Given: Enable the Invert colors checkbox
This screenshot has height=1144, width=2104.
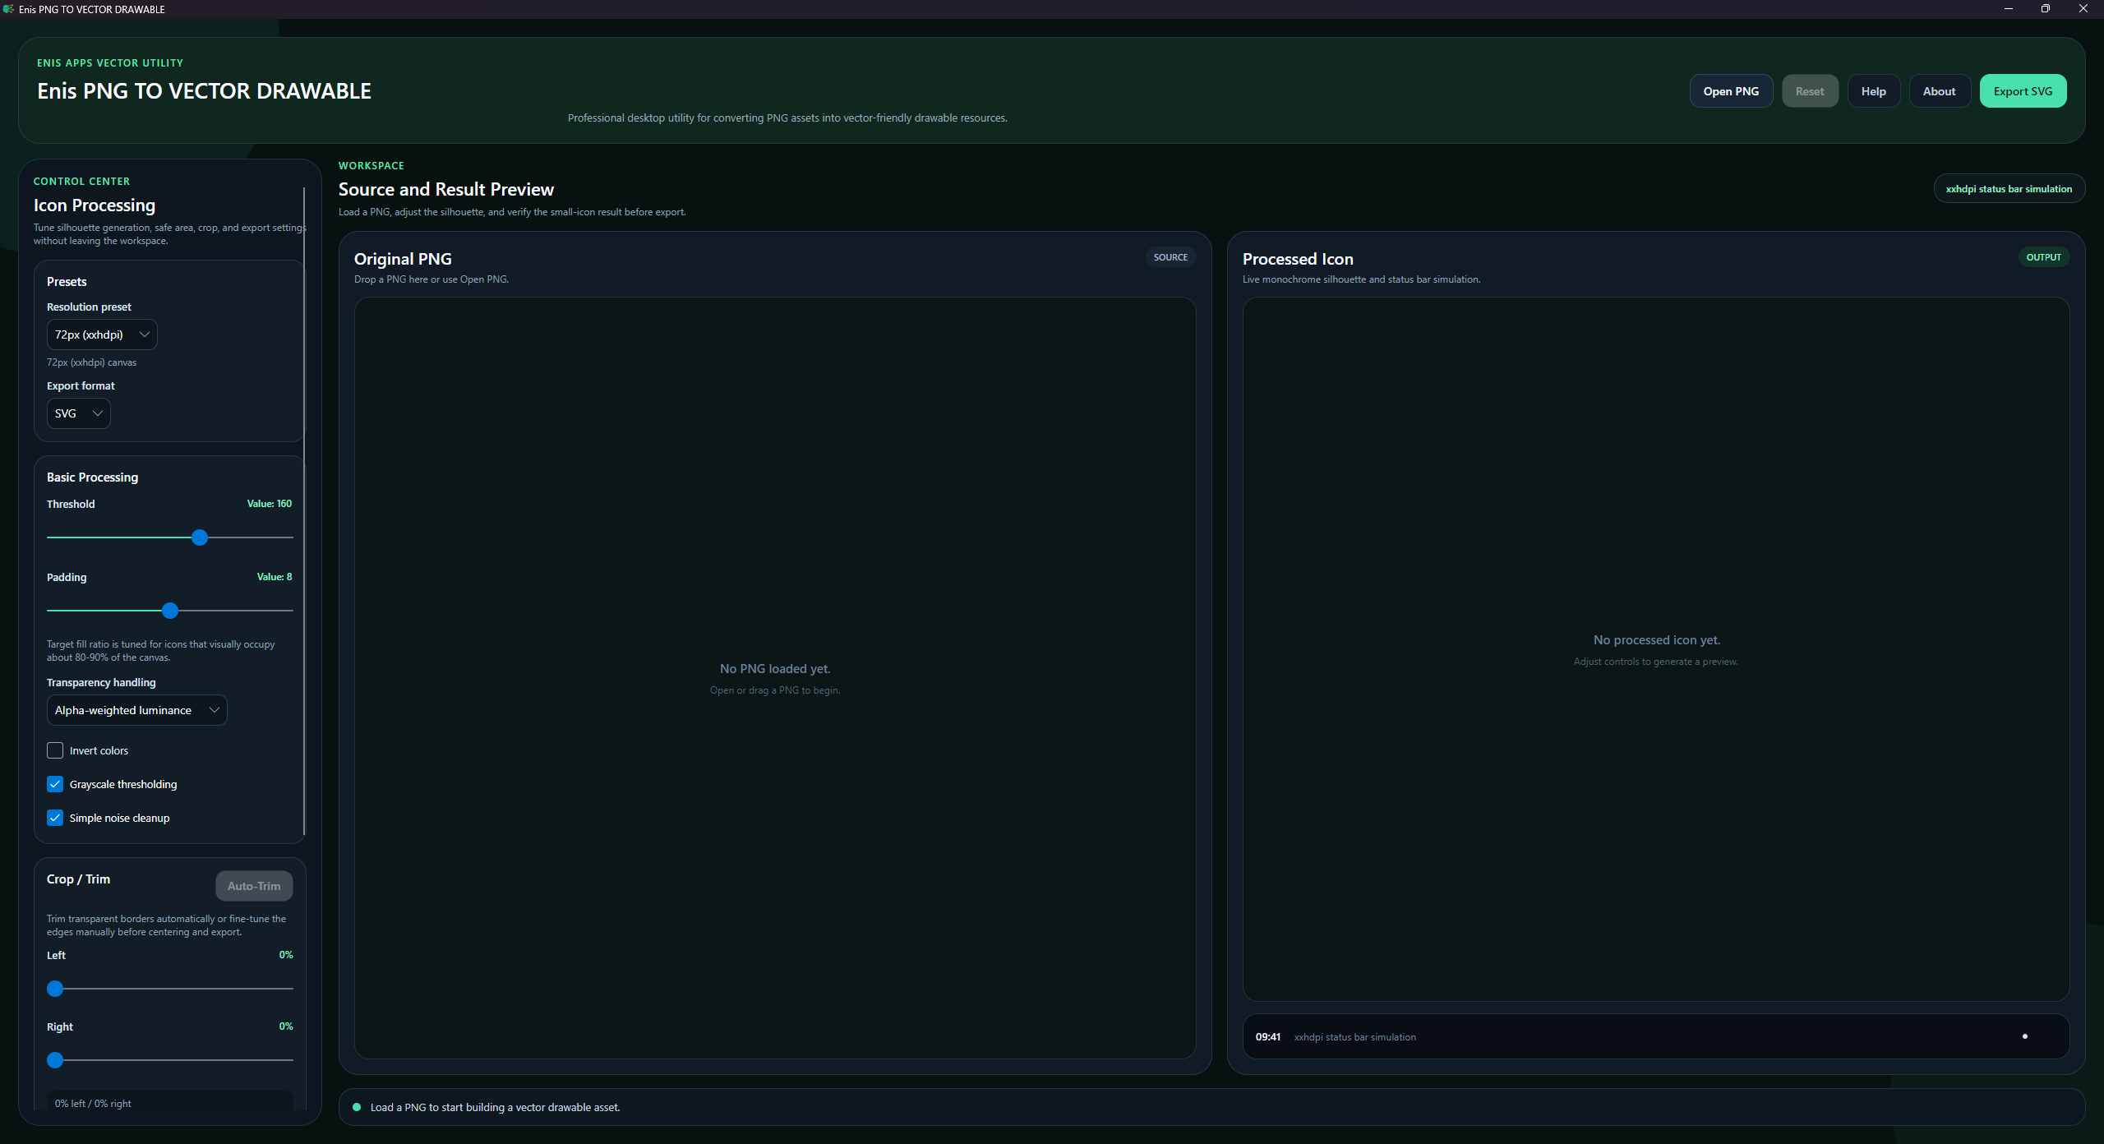Looking at the screenshot, I should click(55, 750).
